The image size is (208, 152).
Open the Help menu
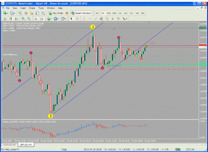pos(60,8)
